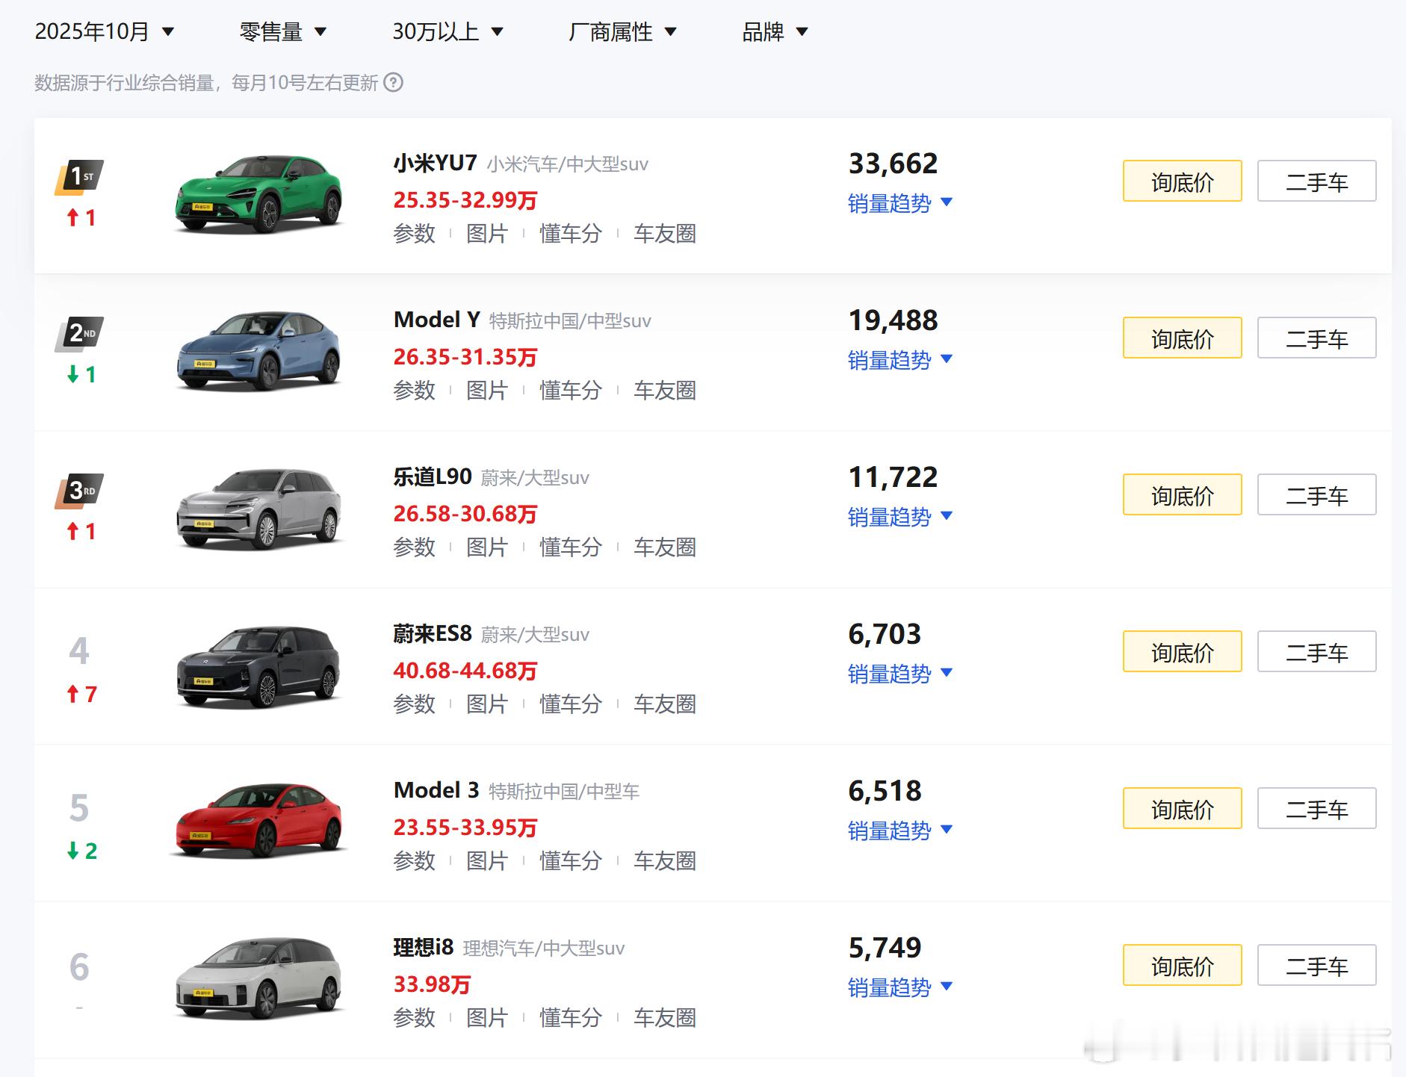Open the 小米YU7 model title link
1406x1077 pixels.
435,163
